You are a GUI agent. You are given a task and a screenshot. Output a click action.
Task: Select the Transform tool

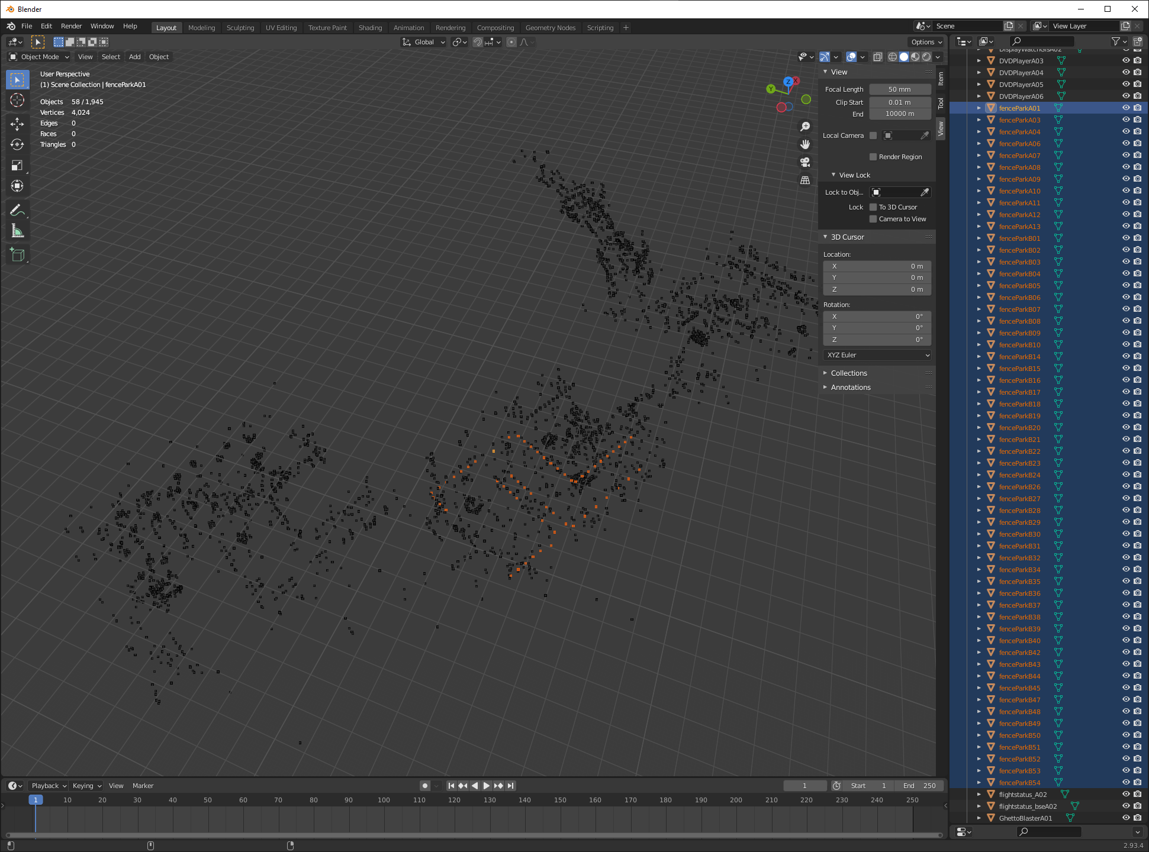(x=17, y=186)
